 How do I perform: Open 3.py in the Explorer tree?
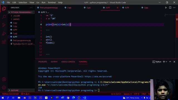tap(15, 26)
